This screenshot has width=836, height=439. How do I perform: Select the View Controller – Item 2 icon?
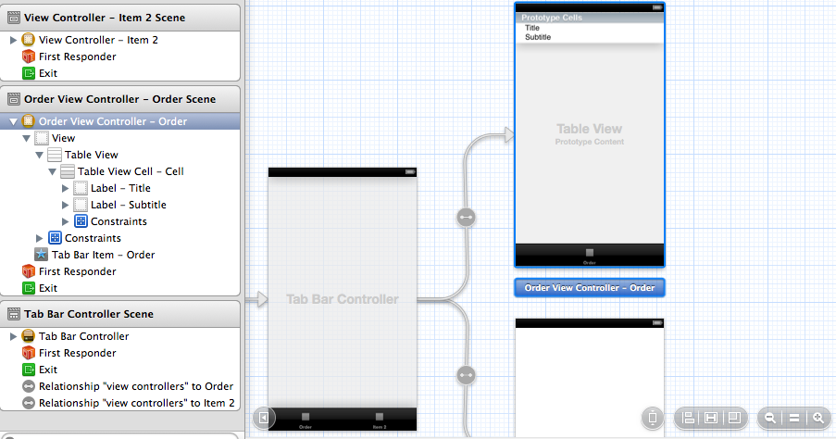click(29, 40)
